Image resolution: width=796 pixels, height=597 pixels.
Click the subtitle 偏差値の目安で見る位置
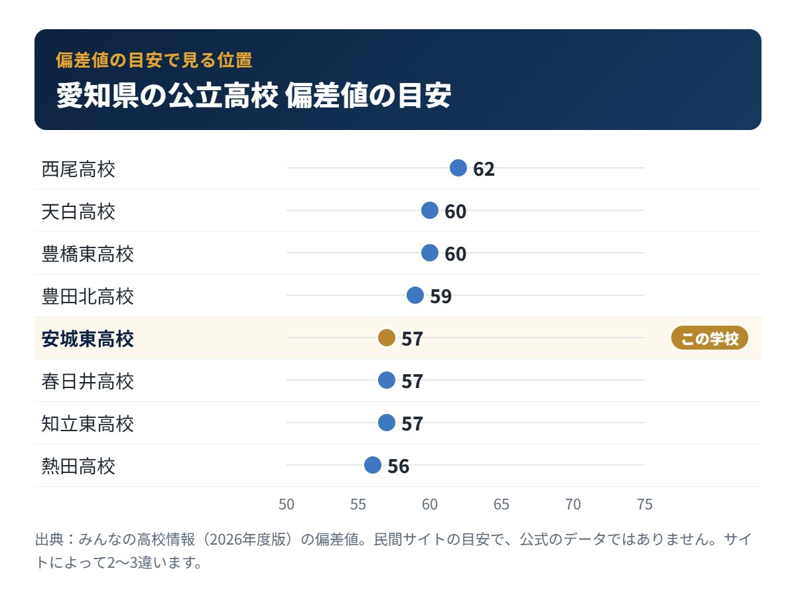point(154,60)
